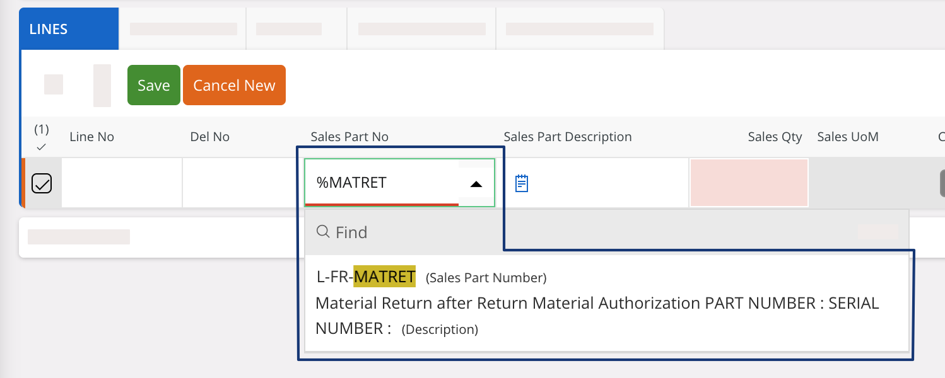Click the Sales Qty column header
The width and height of the screenshot is (945, 378).
(775, 137)
